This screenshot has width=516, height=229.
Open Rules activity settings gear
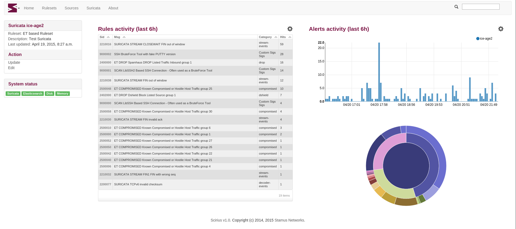[290, 29]
